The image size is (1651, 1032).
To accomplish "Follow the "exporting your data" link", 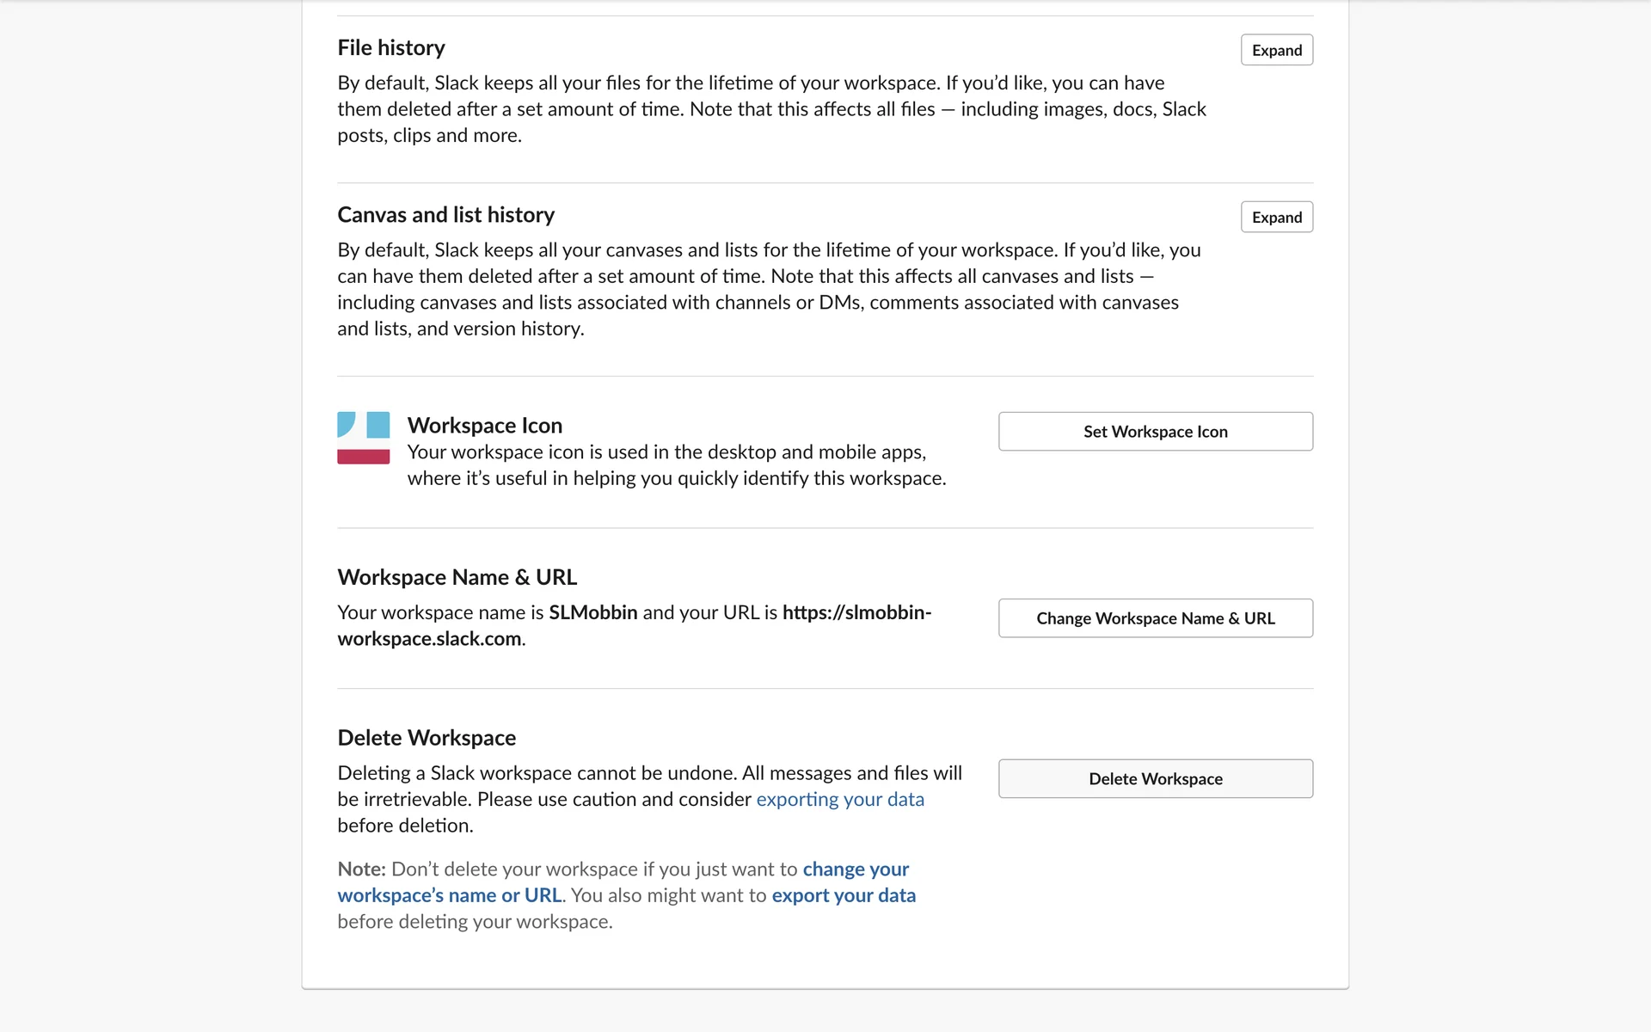I will click(840, 800).
